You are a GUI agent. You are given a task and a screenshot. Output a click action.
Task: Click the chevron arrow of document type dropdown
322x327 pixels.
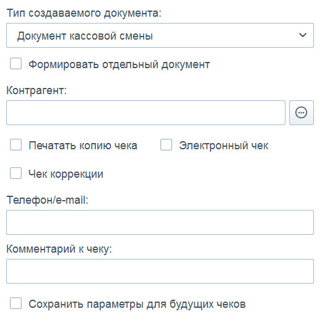(303, 35)
